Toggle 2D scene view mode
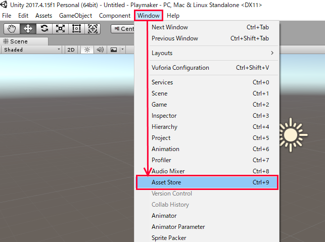The image size is (325, 242). (71, 50)
